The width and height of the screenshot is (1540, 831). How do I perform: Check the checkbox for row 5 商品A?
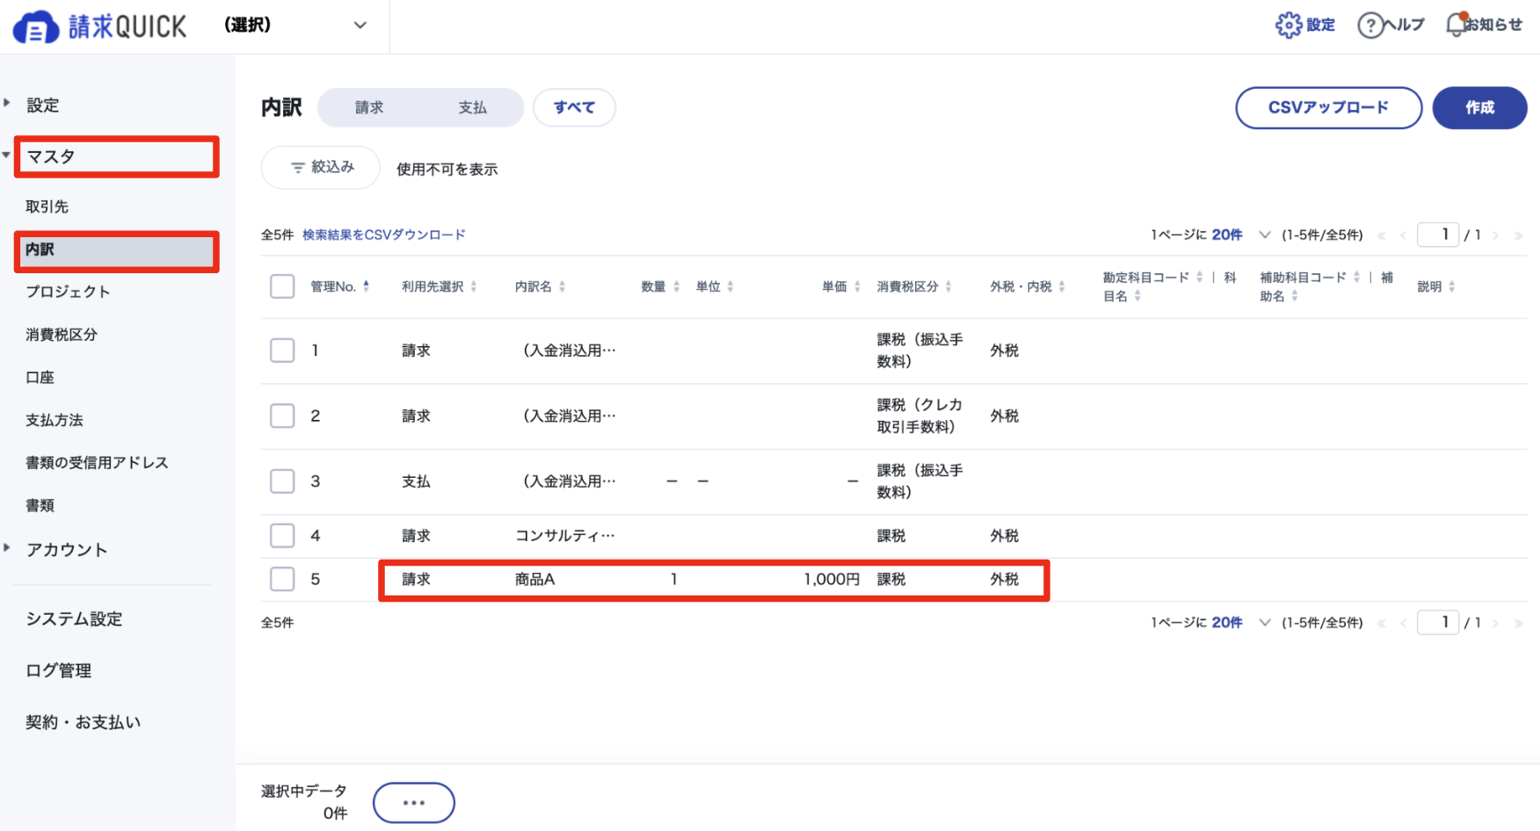282,579
